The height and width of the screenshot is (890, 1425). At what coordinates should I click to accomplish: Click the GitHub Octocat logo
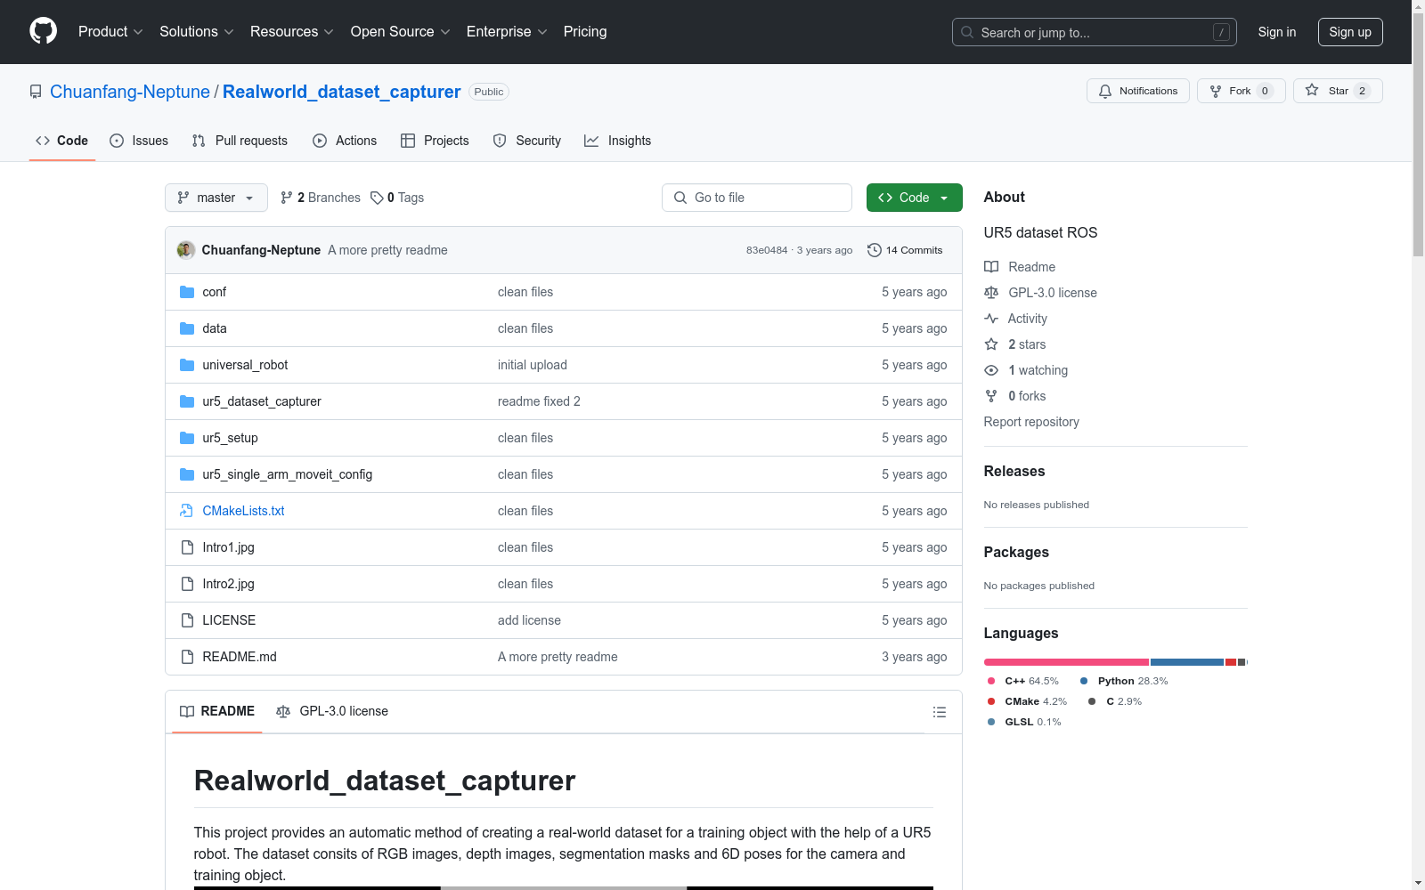pos(43,31)
